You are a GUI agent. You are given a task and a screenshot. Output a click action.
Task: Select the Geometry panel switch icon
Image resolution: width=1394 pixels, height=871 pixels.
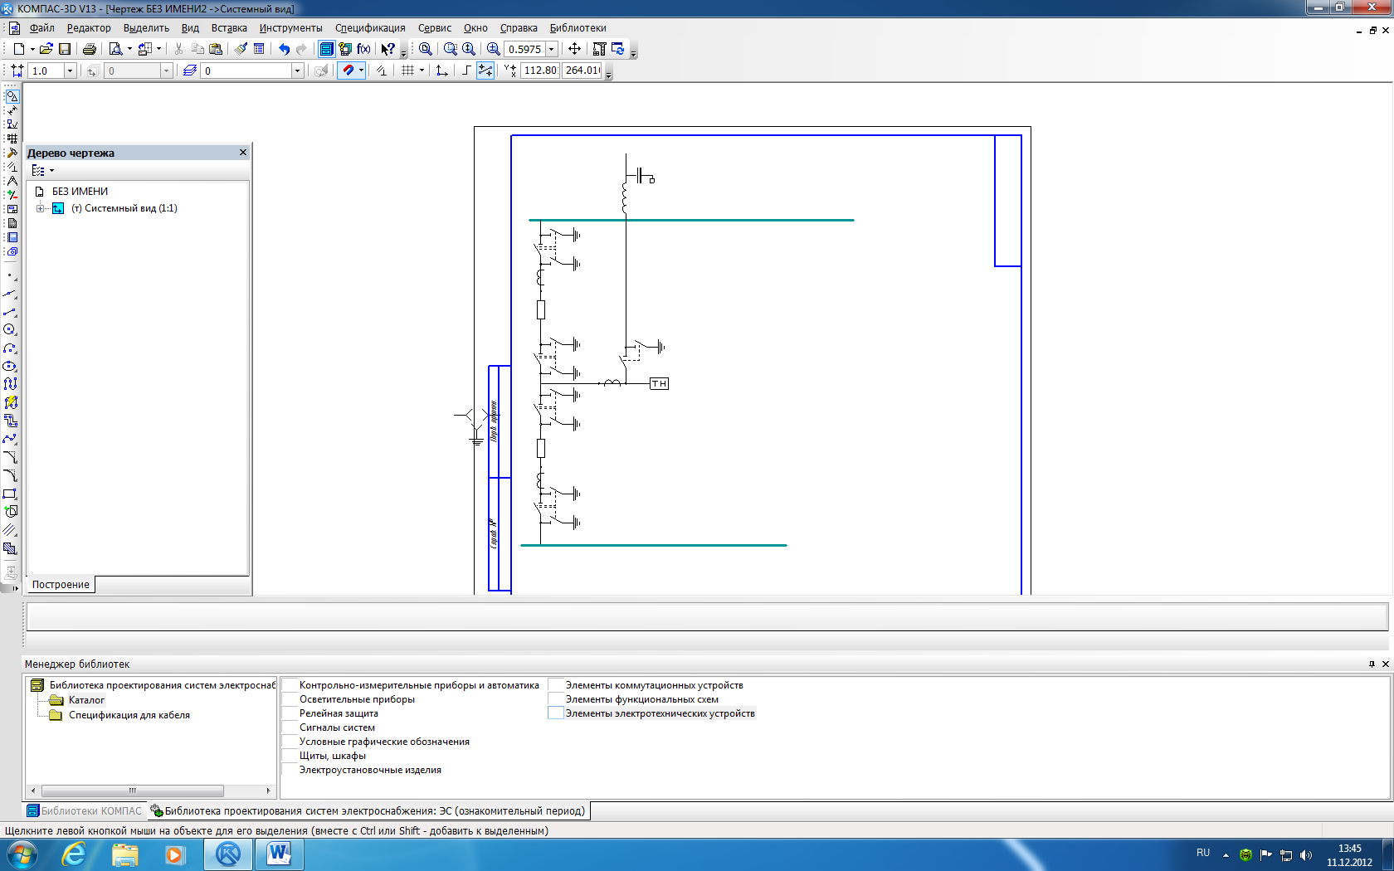click(x=12, y=96)
